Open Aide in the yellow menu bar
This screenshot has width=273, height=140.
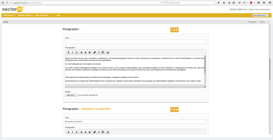[x=58, y=15]
